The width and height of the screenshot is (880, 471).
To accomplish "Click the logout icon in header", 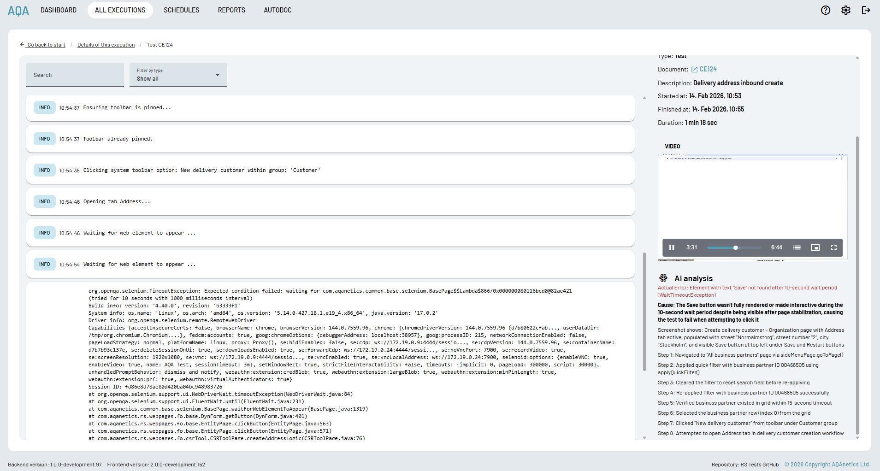I will (x=866, y=10).
